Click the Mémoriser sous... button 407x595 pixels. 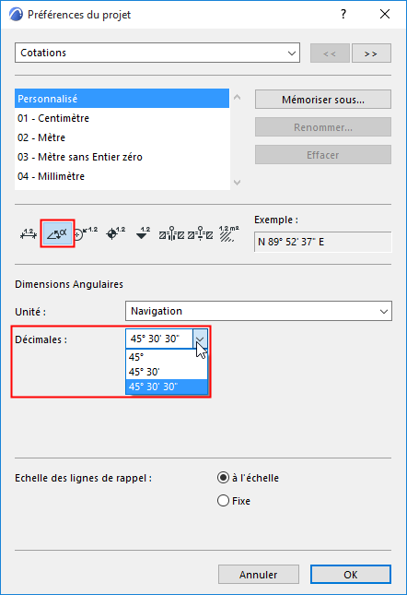click(323, 100)
